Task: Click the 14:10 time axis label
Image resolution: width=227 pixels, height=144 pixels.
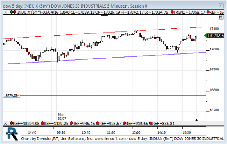Action: (x=162, y=133)
